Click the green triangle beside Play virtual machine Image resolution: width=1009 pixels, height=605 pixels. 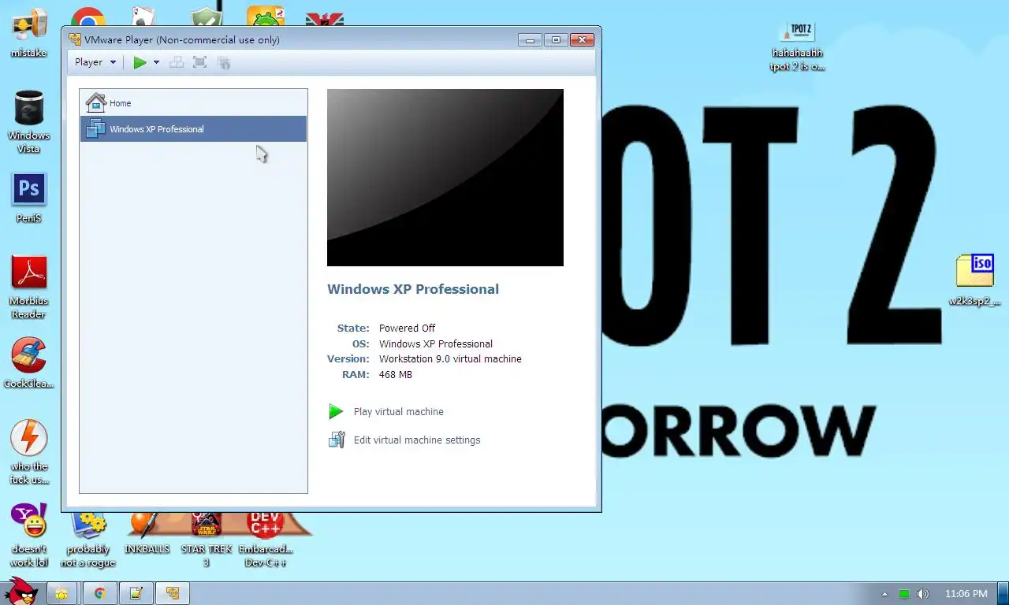point(336,411)
